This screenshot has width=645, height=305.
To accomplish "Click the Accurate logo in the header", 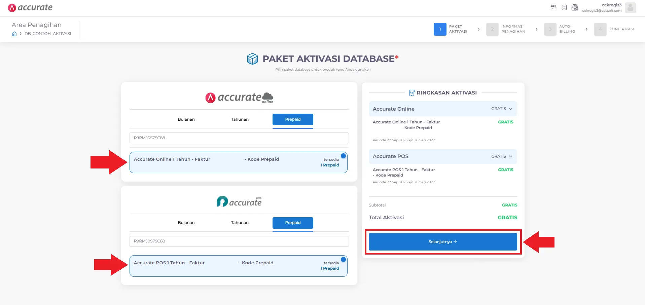I will [30, 8].
